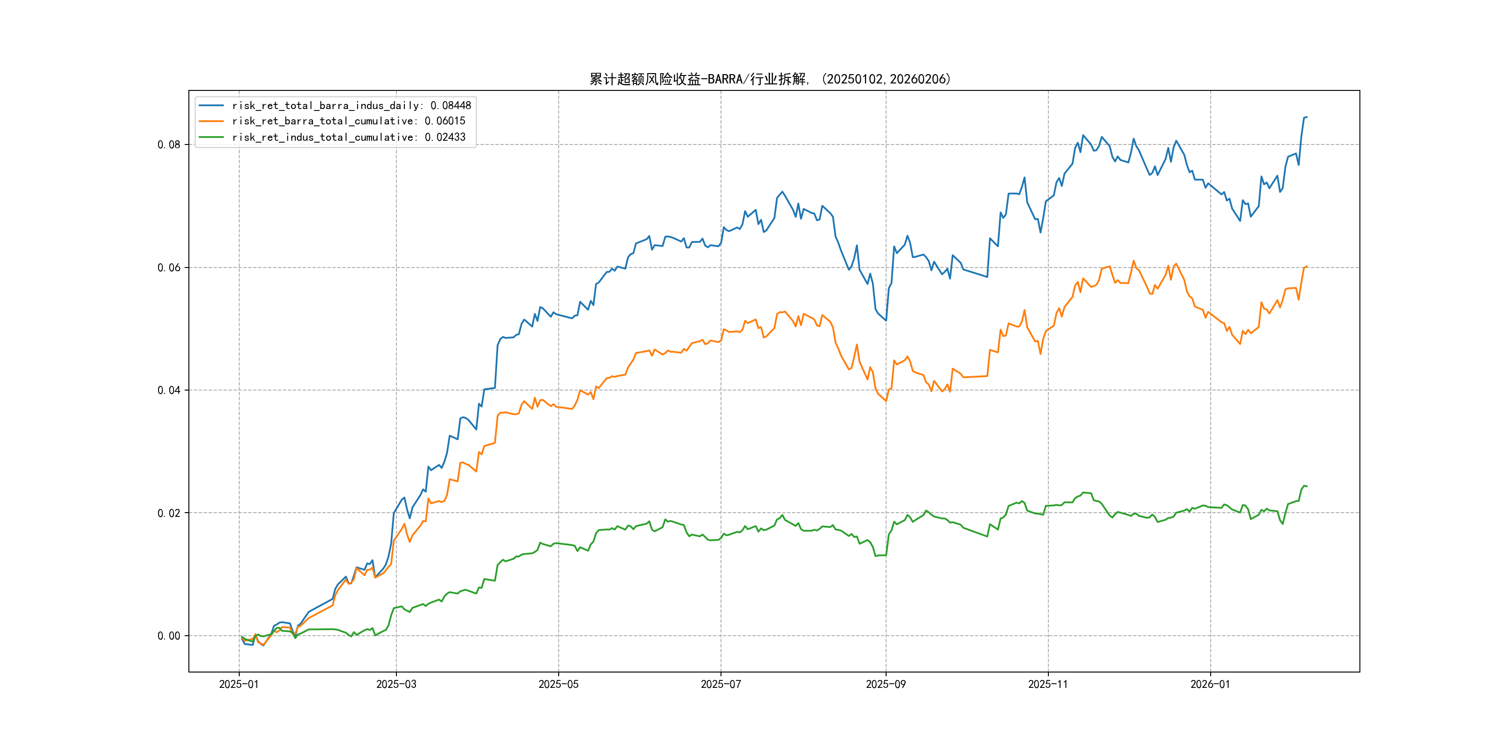
Task: Click the green line swatch in the legend
Action: [x=211, y=137]
